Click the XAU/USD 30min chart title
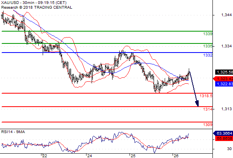The width and height of the screenshot is (233, 158). pos(34,3)
